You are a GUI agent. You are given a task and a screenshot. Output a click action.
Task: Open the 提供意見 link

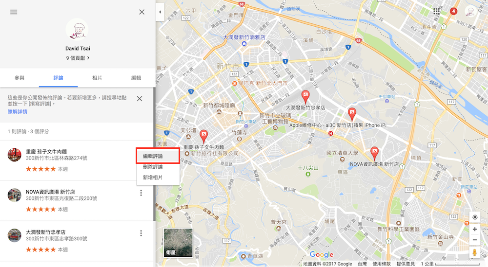pyautogui.click(x=406, y=264)
